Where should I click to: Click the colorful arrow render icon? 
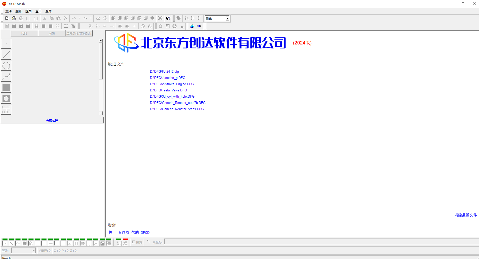[x=192, y=26]
